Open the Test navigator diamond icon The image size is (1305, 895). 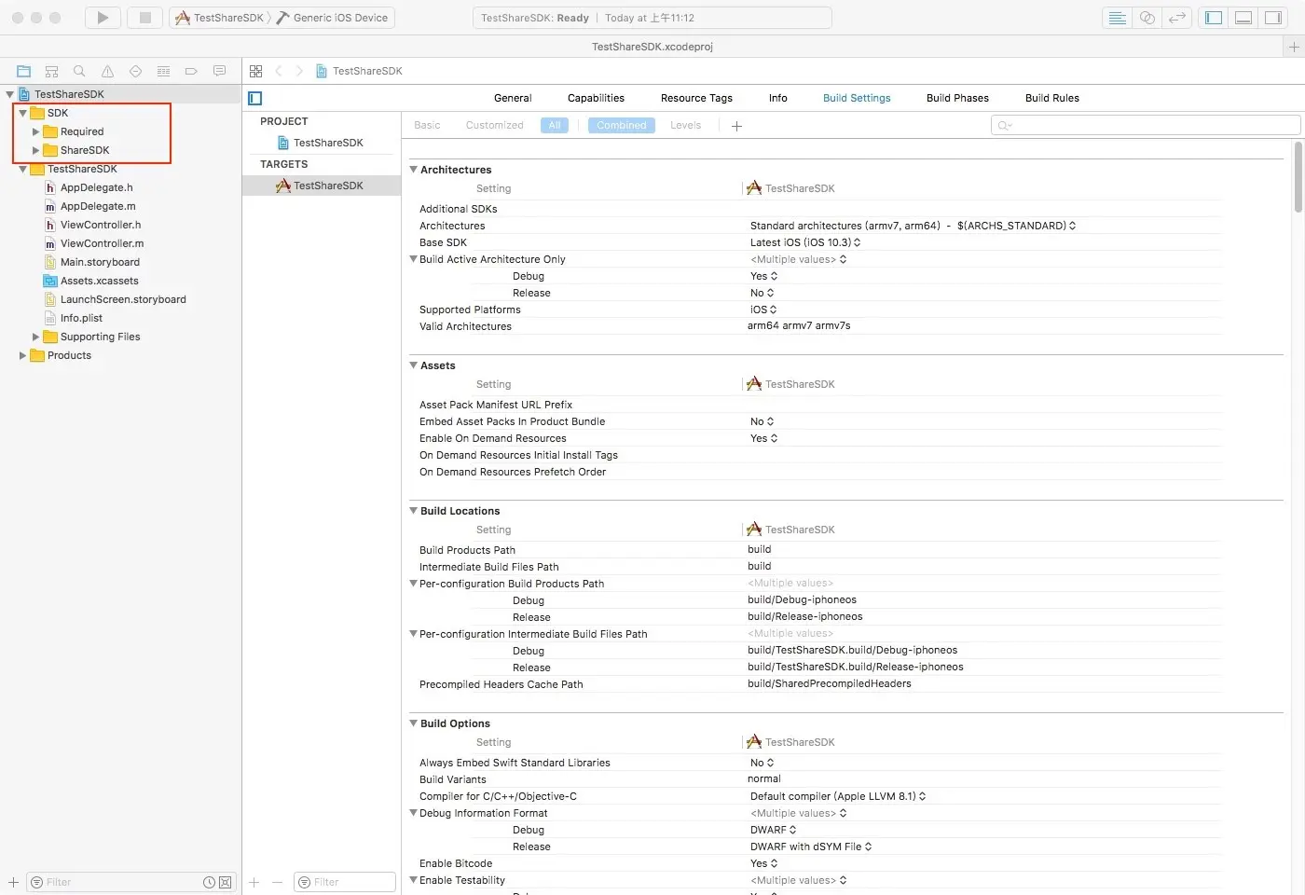135,71
